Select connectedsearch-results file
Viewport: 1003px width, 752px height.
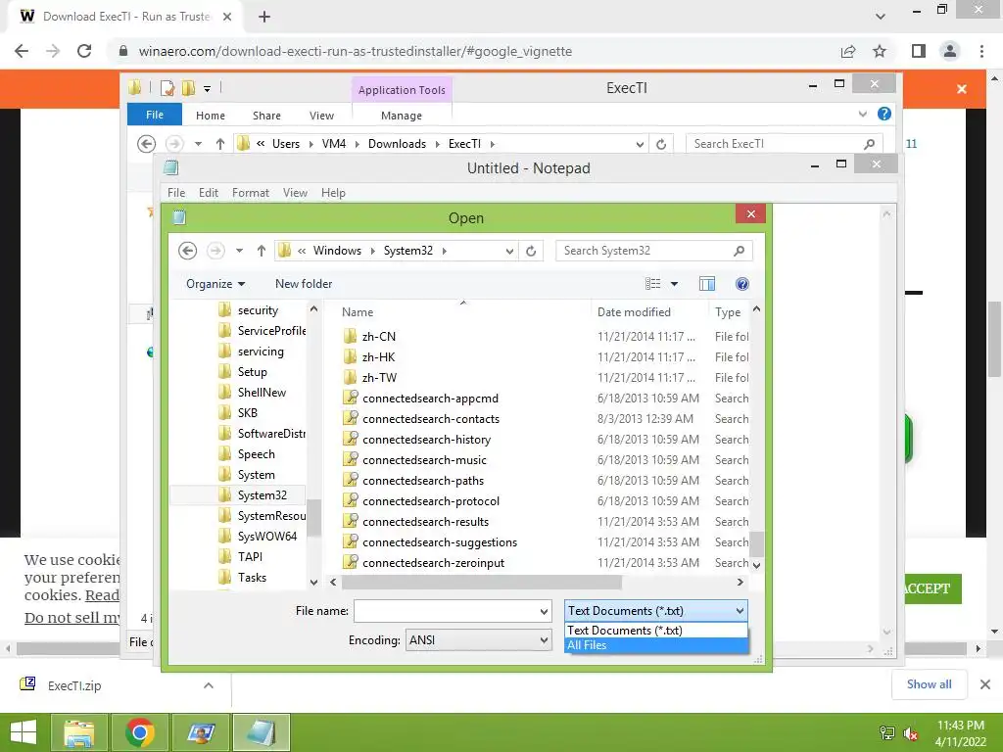point(425,522)
